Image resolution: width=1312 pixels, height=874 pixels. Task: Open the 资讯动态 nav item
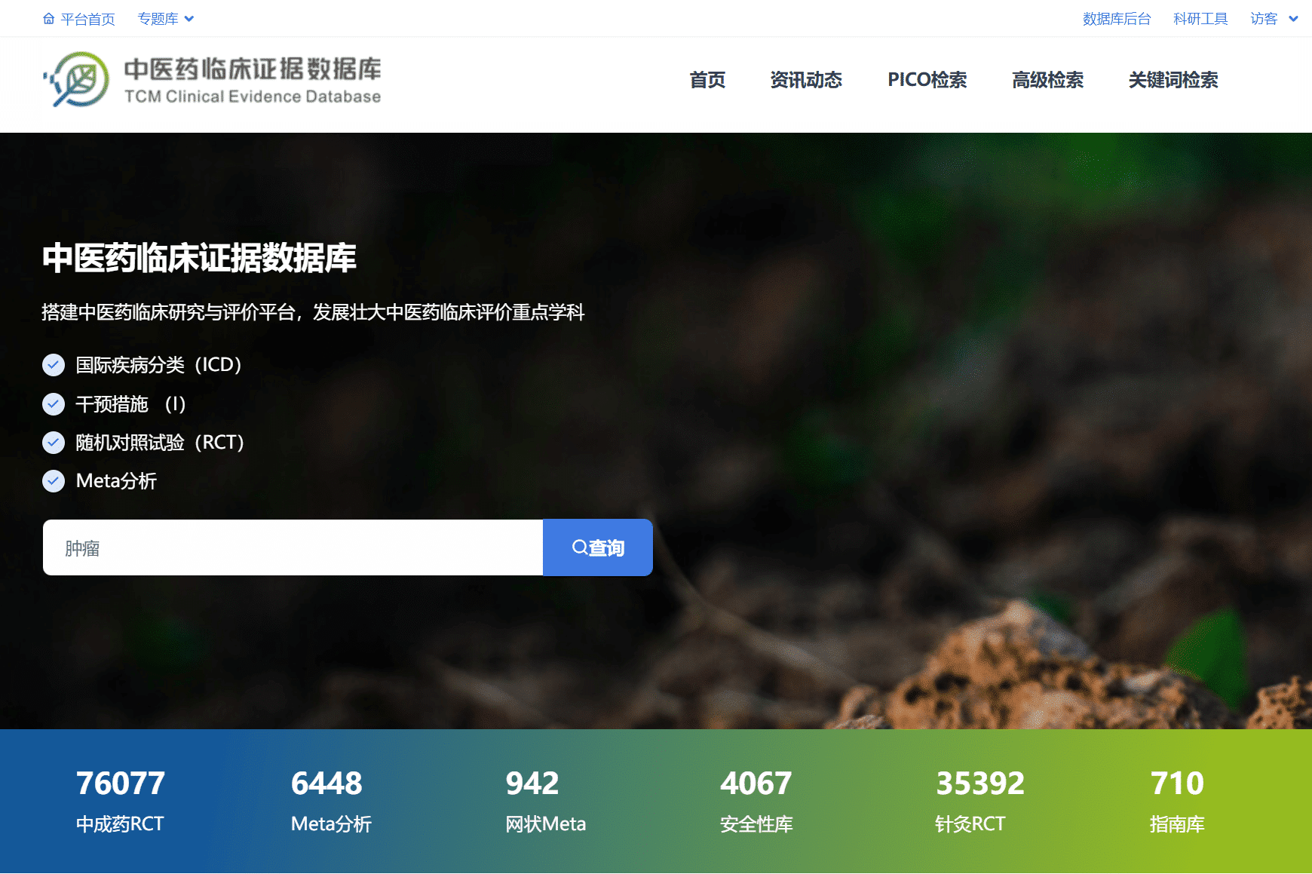click(x=806, y=80)
